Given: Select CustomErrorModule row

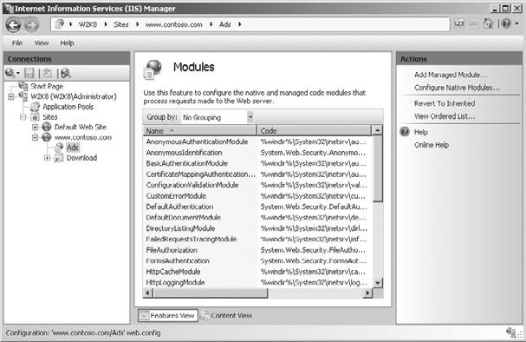Looking at the screenshot, I should 257,196.
